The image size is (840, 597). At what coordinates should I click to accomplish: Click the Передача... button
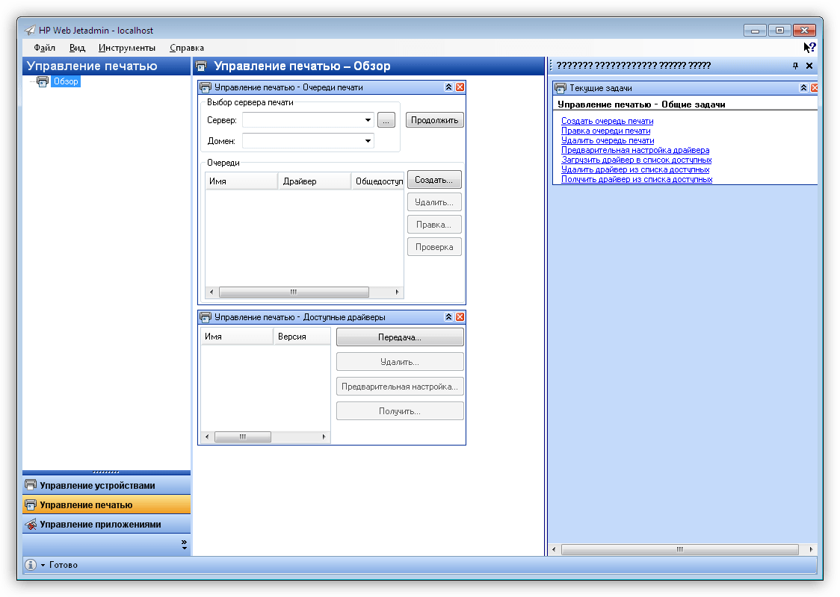(x=400, y=337)
